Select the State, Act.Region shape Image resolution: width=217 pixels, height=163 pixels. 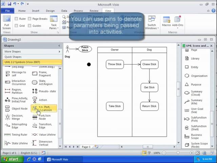point(42,83)
